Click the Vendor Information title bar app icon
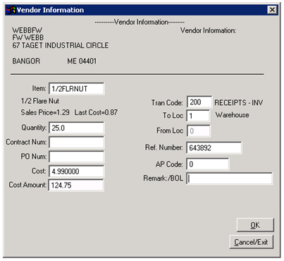Screen dimensions: 284x261 pyautogui.click(x=11, y=10)
